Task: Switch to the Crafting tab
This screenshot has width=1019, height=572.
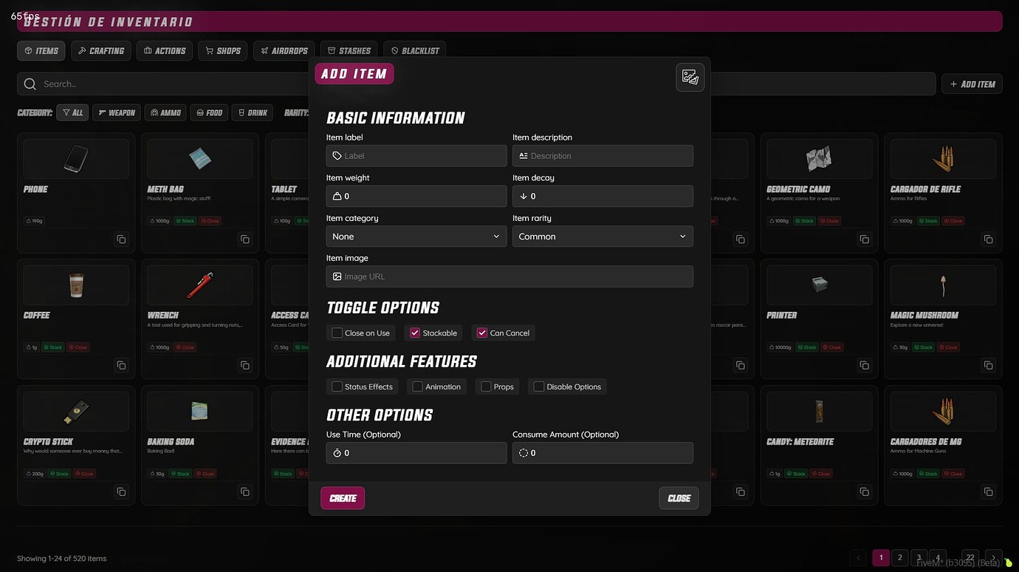Action: coord(100,50)
